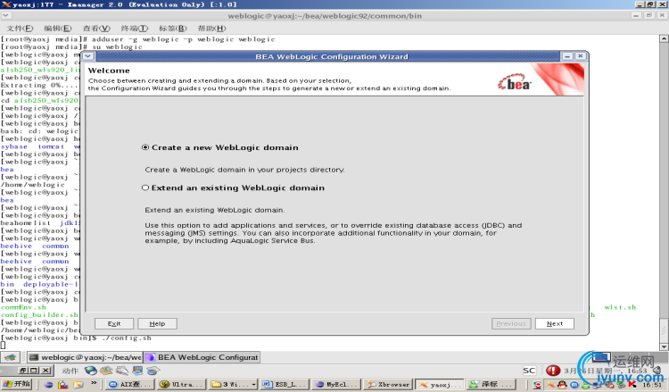
Task: Expand the 3 Wi... grouped taskbar button
Action: click(x=233, y=384)
